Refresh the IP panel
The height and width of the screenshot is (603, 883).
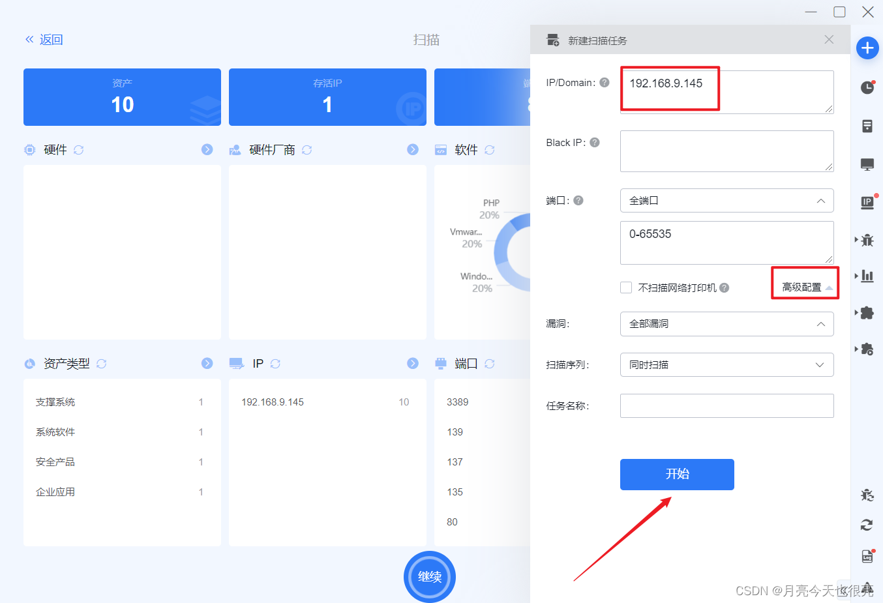pos(275,364)
